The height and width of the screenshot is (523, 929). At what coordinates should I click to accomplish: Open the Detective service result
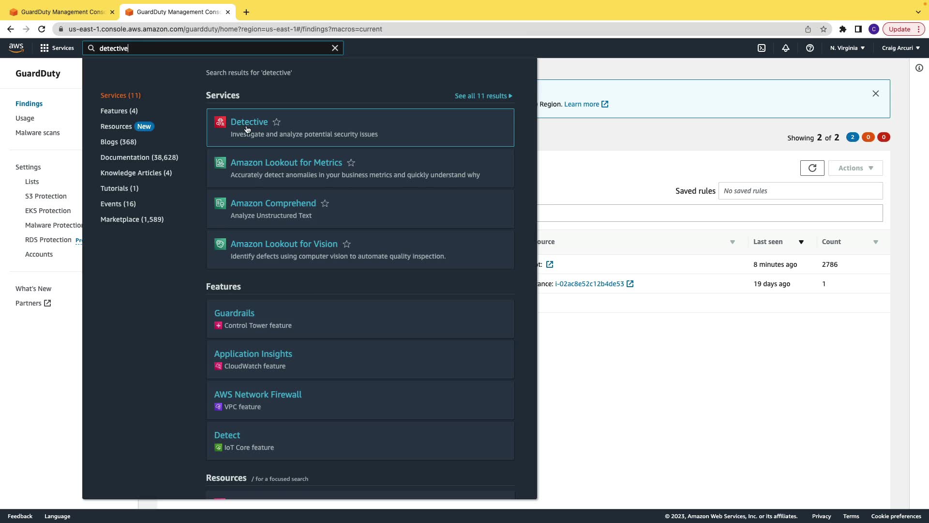tap(249, 122)
